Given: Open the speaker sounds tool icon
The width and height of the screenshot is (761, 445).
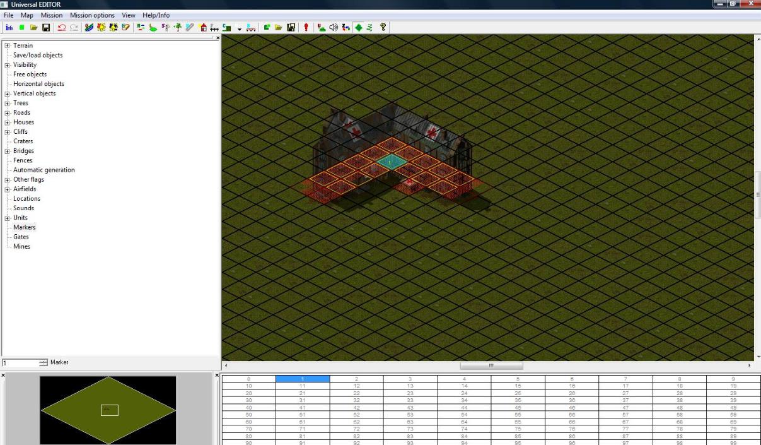Looking at the screenshot, I should click(334, 27).
